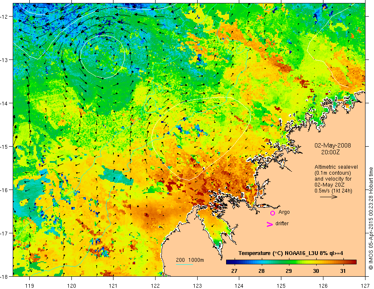The height and width of the screenshot is (289, 374).
Task: Click the magenta Argo circle legend marker
Action: click(272, 213)
